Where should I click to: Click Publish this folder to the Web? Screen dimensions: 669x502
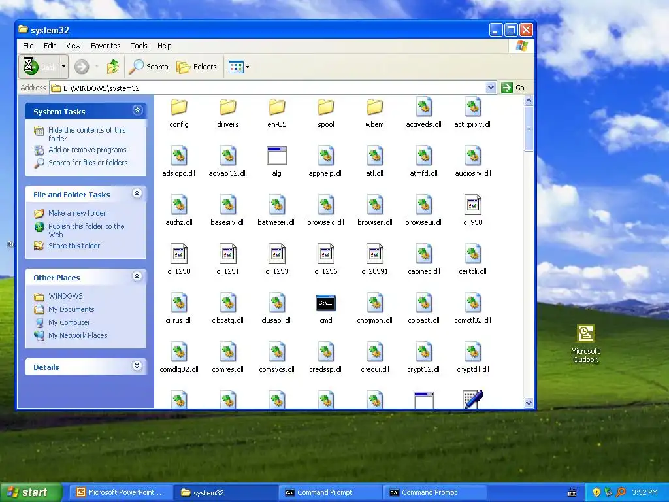(86, 230)
